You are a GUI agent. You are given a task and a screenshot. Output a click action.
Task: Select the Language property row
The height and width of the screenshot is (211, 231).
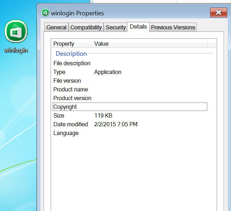[x=130, y=133]
